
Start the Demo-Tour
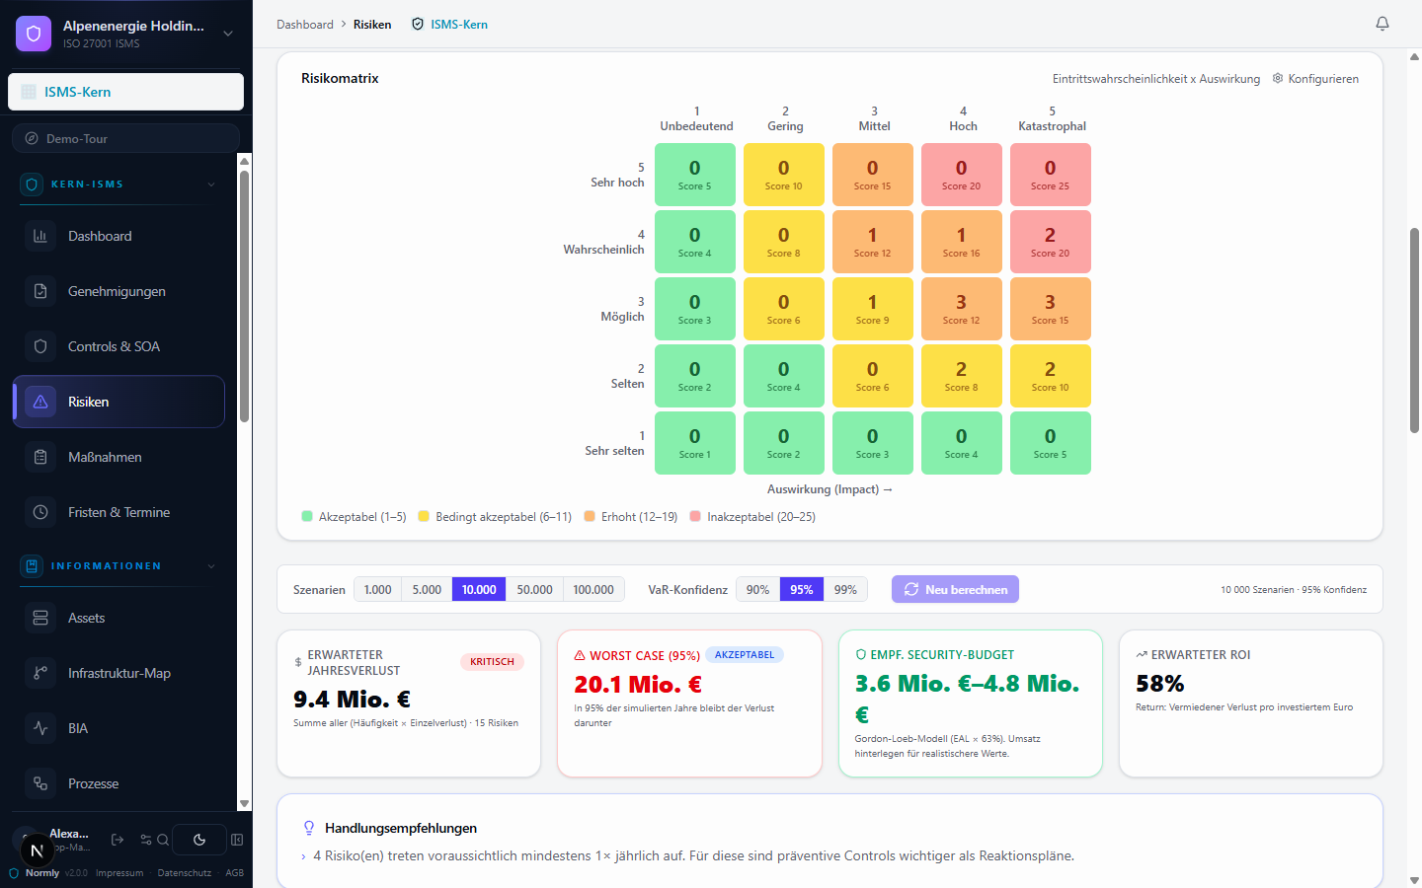[125, 139]
